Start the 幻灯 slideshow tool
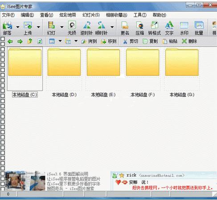The height and width of the screenshot is (200, 217). [51, 28]
